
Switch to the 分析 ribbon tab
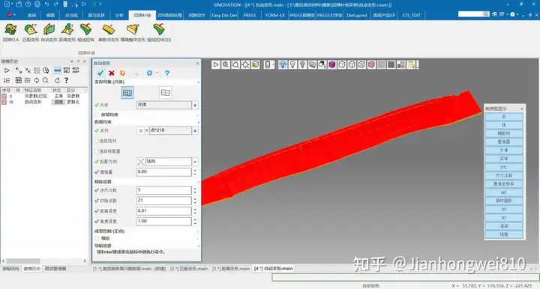[119, 15]
